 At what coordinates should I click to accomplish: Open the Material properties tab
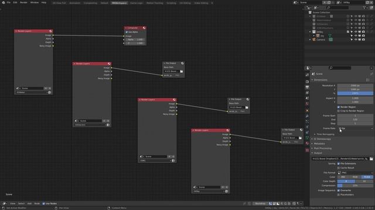(307, 143)
